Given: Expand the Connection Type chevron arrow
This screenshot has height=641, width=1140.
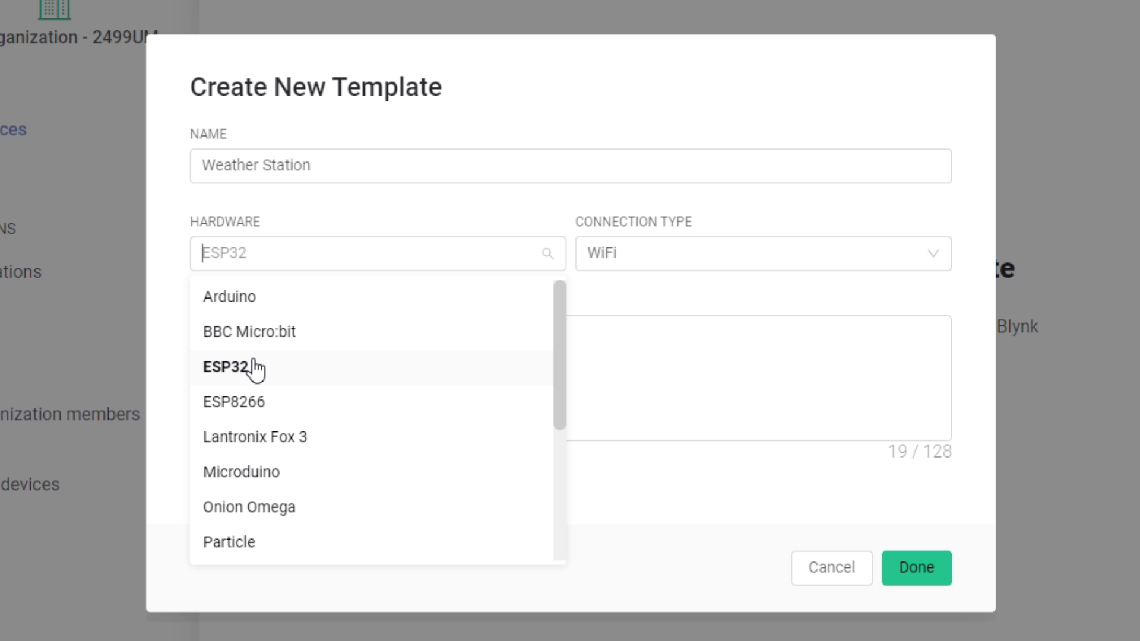Looking at the screenshot, I should point(933,254).
